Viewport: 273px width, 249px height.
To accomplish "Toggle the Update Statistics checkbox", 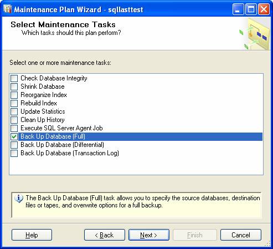I will tap(14, 111).
